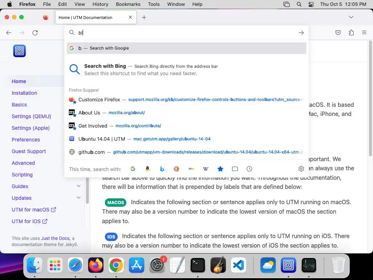Open macOS Control Center icon

(311, 4)
